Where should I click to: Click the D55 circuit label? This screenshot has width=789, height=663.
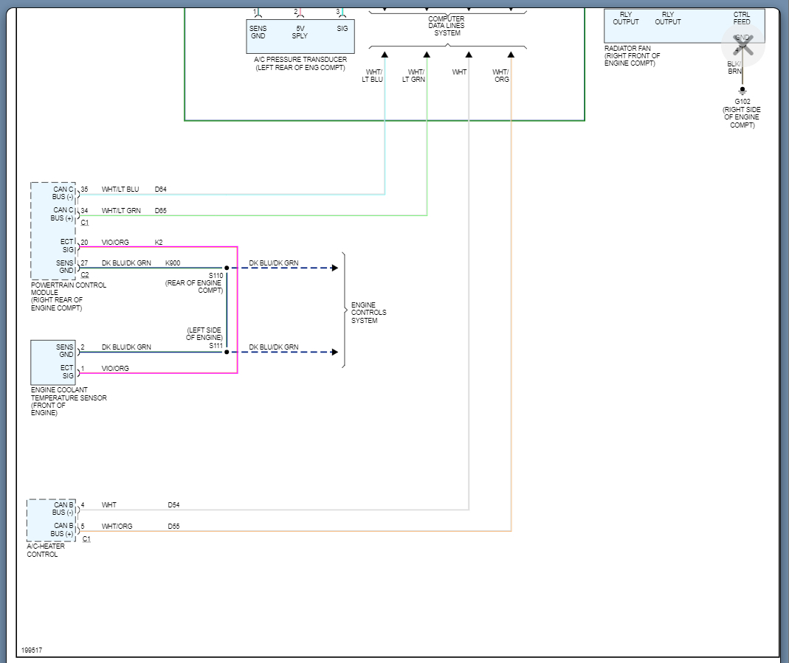(173, 527)
